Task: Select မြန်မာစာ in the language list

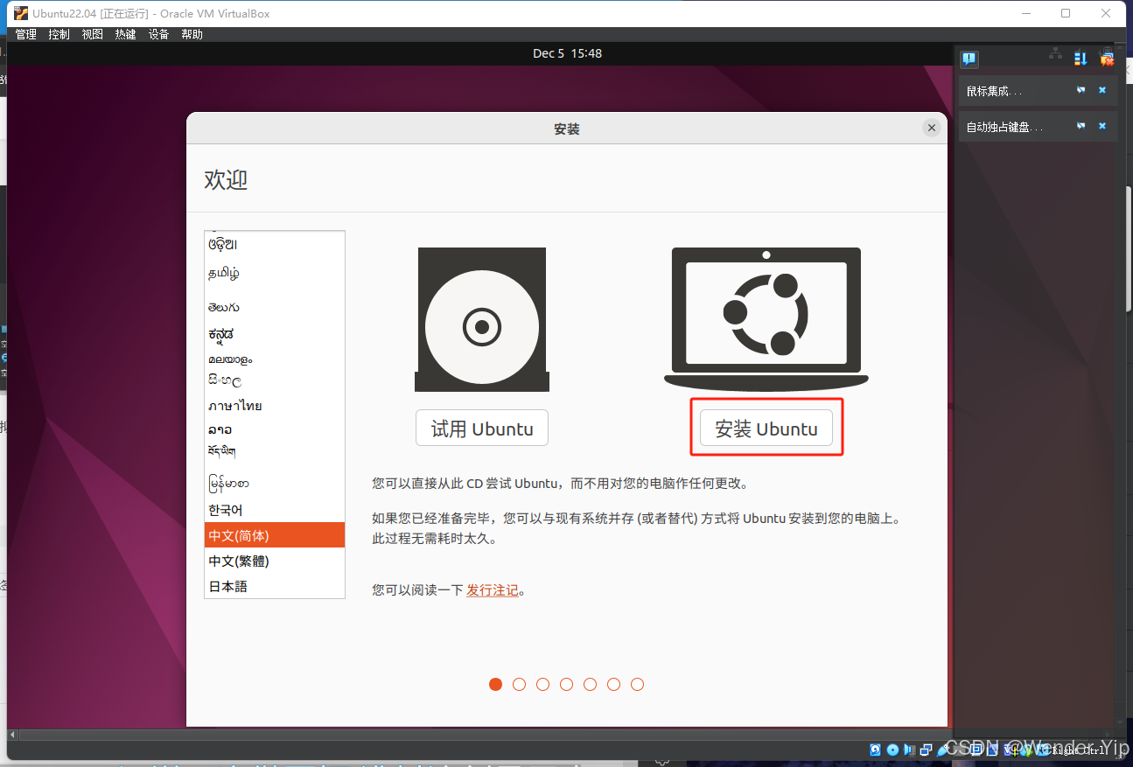Action: [x=275, y=483]
